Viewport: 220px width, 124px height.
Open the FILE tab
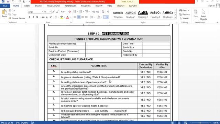[x=5, y=6]
